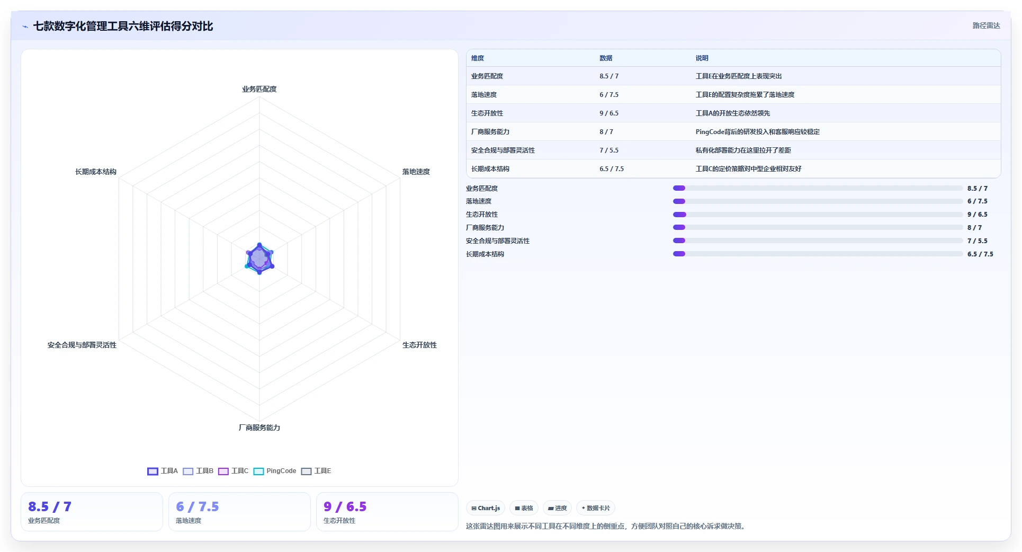Viewport: 1022px width, 552px height.
Task: Click the 表格 tag chip
Action: tap(524, 508)
